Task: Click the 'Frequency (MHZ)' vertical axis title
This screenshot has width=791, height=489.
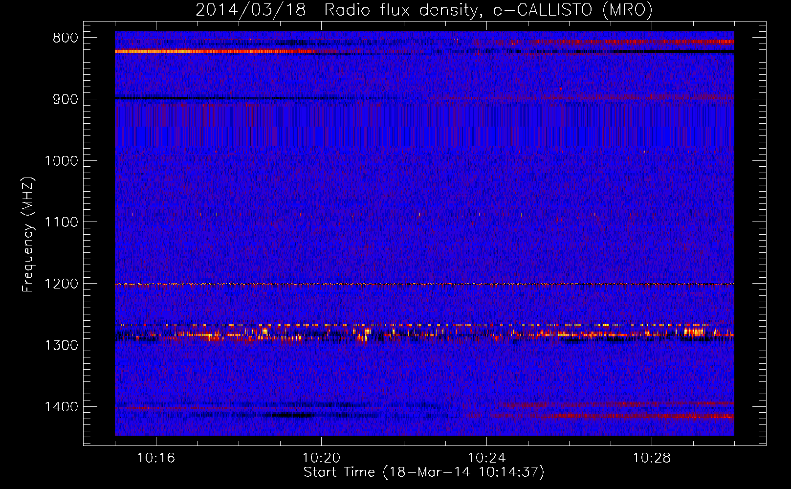Action: [x=27, y=235]
